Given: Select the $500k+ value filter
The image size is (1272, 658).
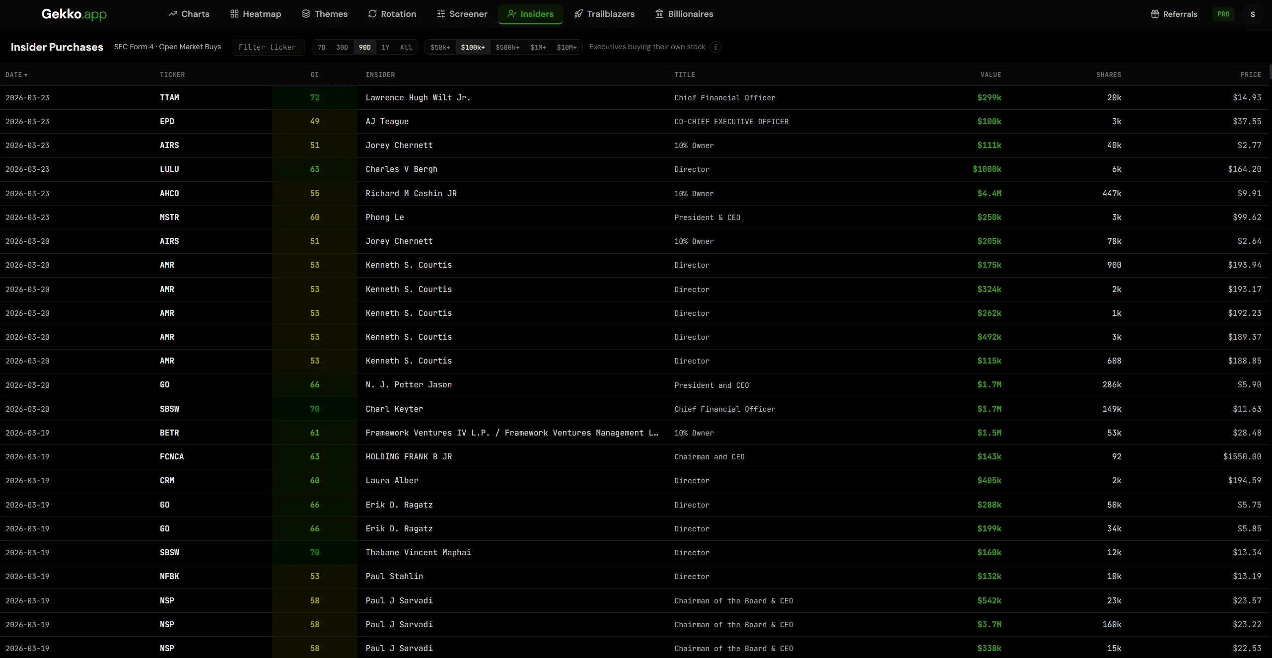Looking at the screenshot, I should pos(507,47).
